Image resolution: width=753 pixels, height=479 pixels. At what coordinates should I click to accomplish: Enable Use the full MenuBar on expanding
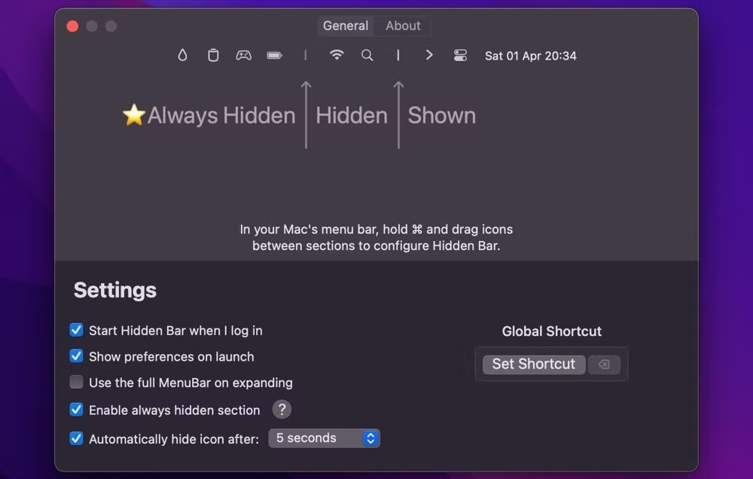tap(76, 383)
